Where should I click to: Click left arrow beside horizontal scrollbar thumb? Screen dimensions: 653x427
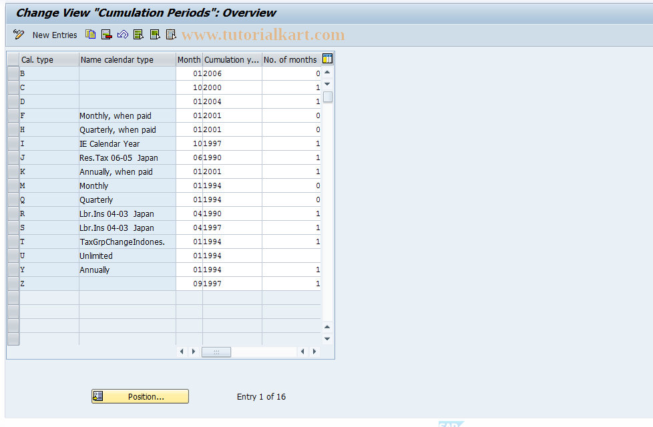click(182, 352)
